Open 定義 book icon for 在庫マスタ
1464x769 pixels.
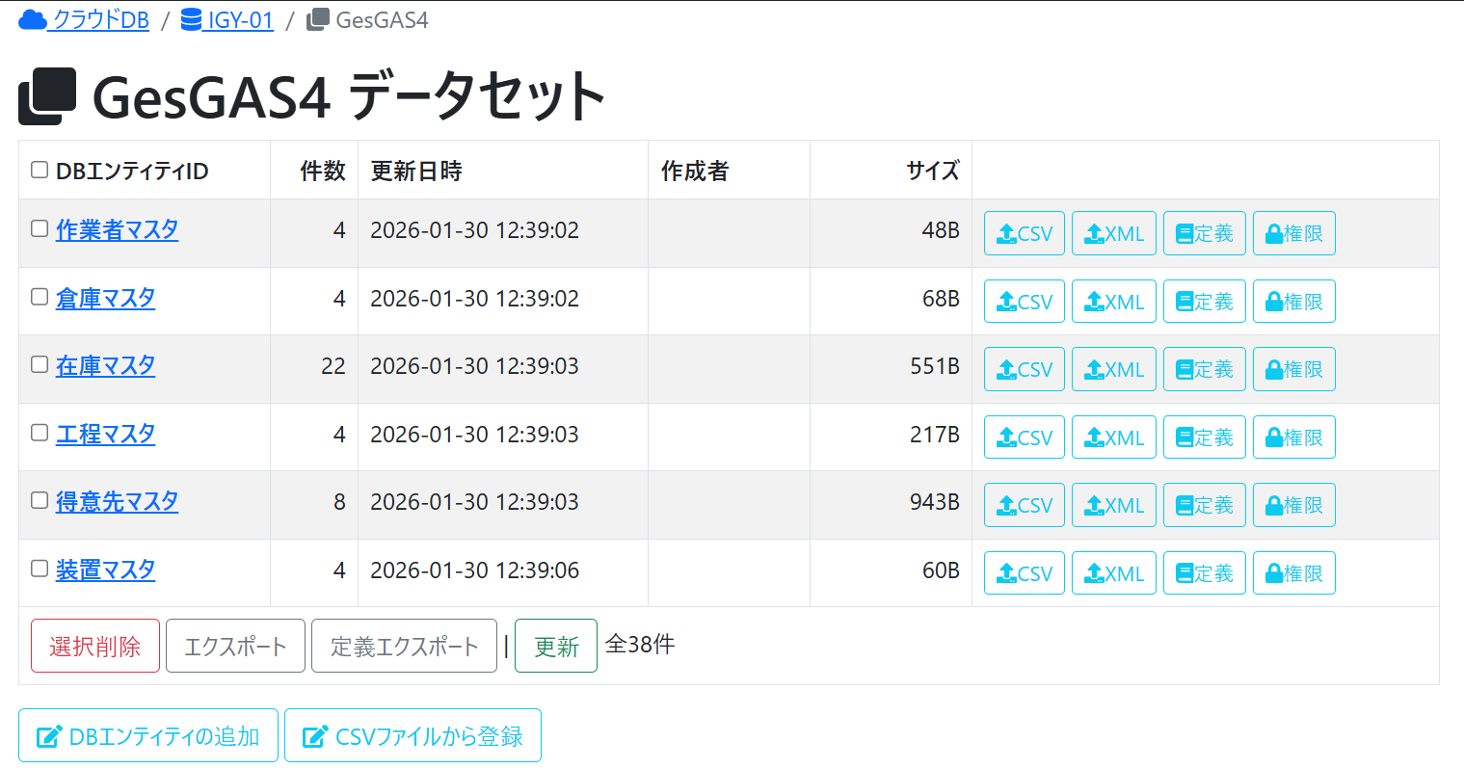pyautogui.click(x=1185, y=370)
